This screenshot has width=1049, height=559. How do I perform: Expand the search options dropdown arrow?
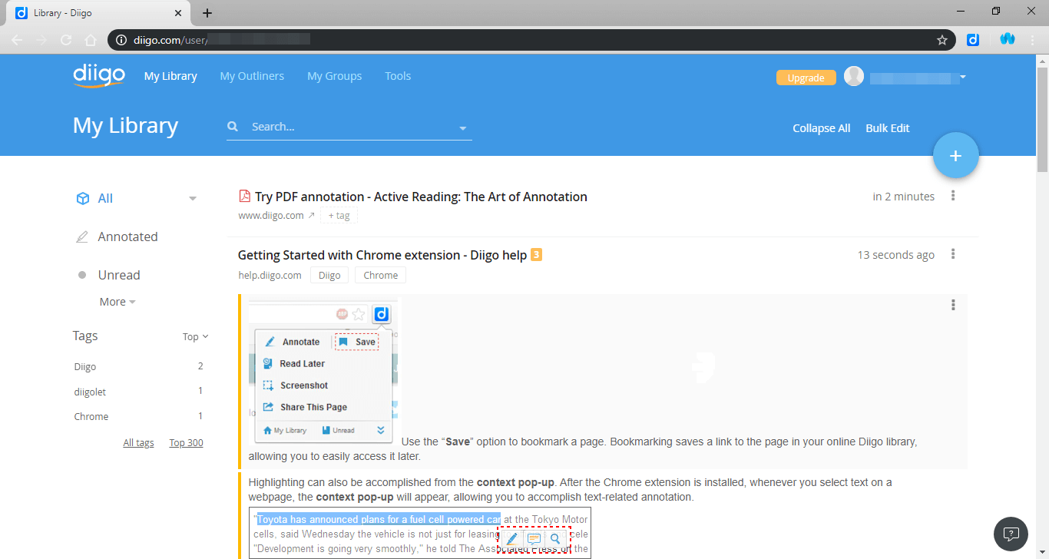coord(463,128)
